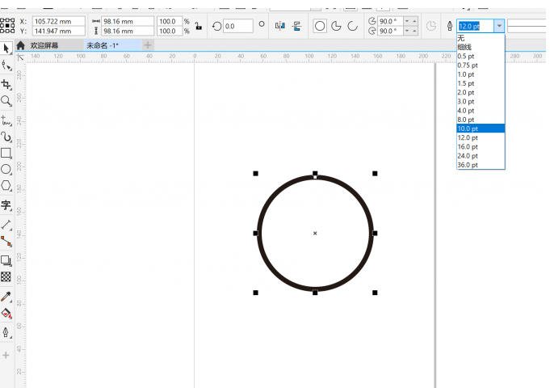Activate the Zoom magnifier tool
Viewport: 550px width, 388px height.
6,101
